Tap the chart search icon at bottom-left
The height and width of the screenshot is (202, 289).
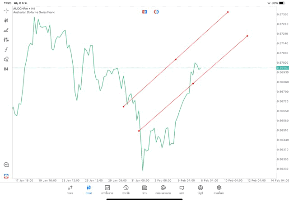[6, 165]
